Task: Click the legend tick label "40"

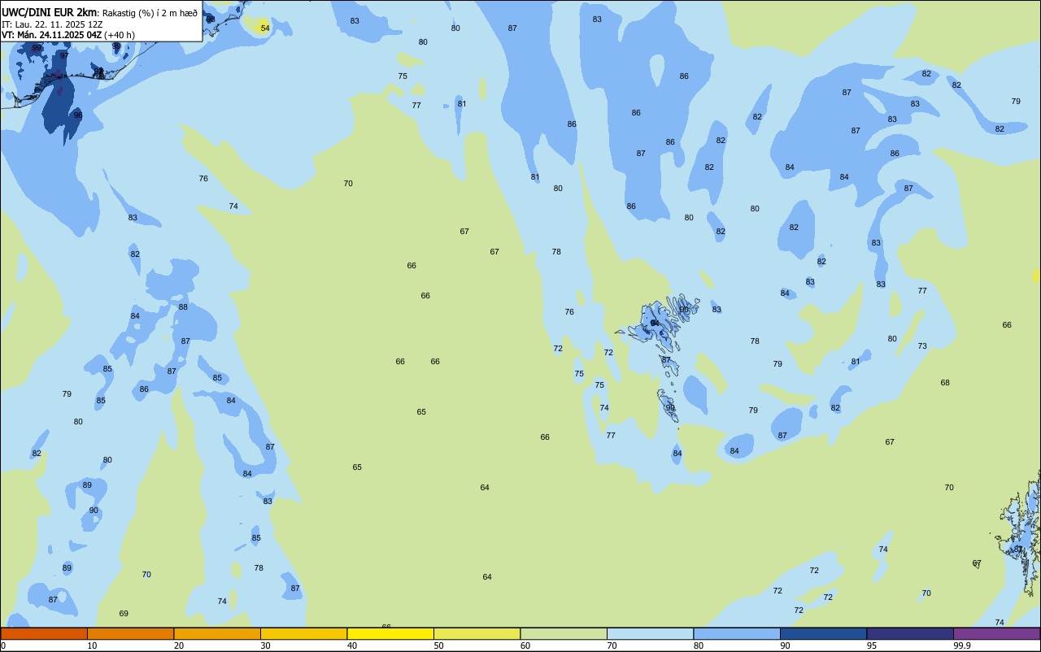Action: (352, 645)
